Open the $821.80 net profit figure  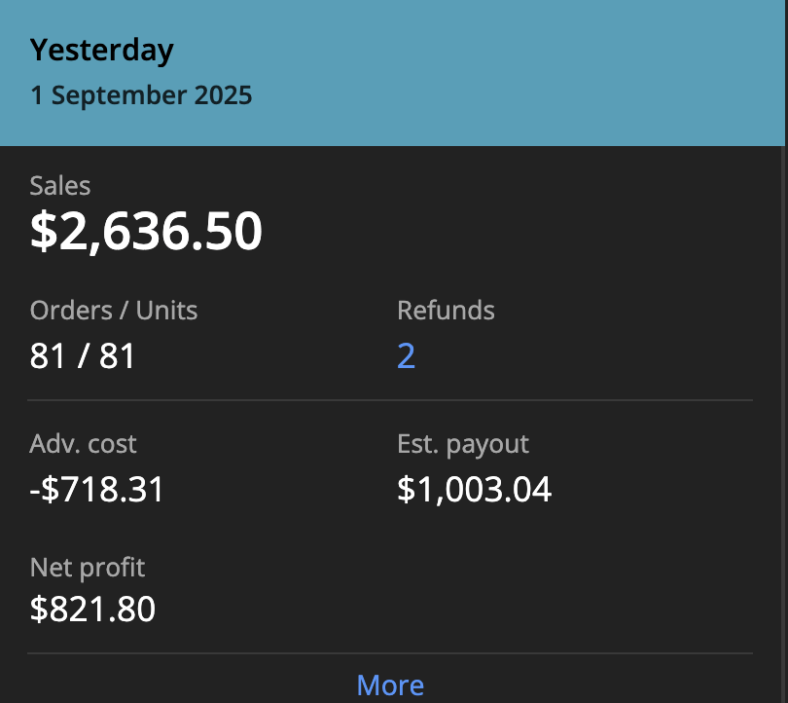[x=92, y=610]
